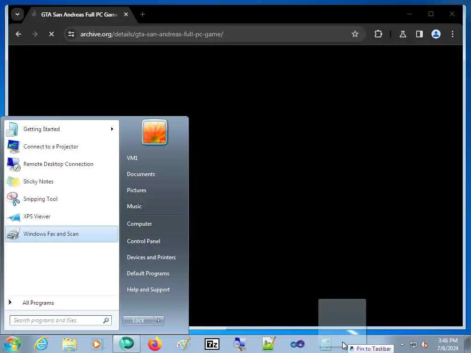Launch Remote Desktop Connection
The image size is (471, 353).
coord(62,164)
